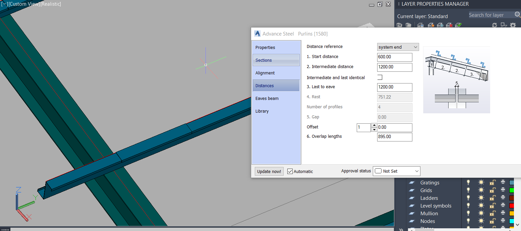
Task: Click the Mullion layer color swatch
Action: (512, 213)
